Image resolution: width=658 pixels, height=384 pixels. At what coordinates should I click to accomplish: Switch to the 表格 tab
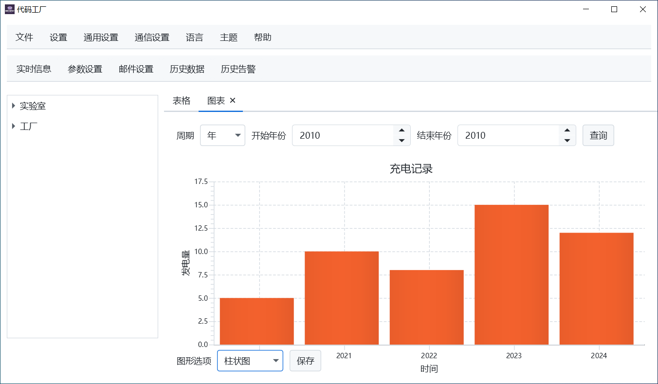182,101
